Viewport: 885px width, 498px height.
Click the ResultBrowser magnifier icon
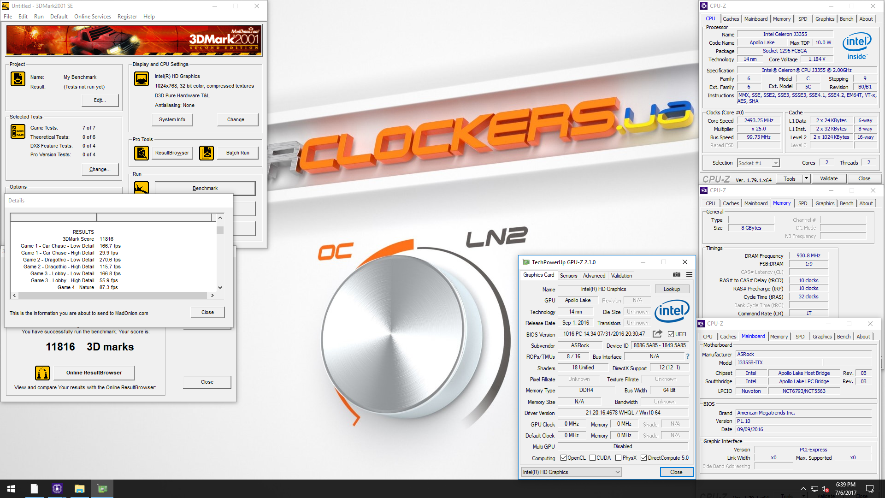[x=142, y=153]
